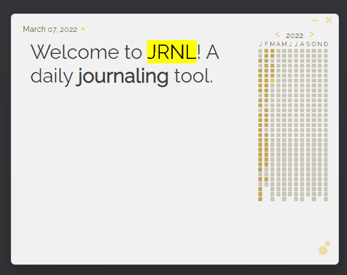Select the January 31 calendar cell
This screenshot has height=275, width=347.
pos(261,199)
